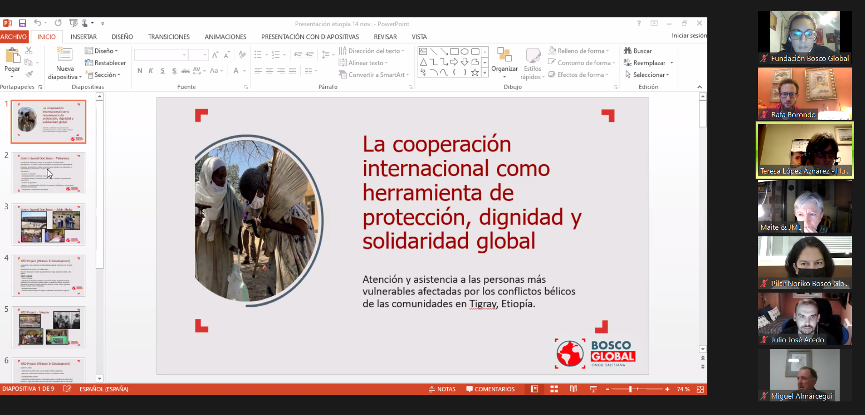Screen dimensions: 865x415
Task: Click the zoom slider handle
Action: (x=630, y=389)
